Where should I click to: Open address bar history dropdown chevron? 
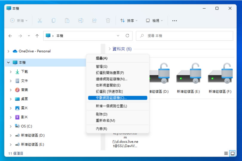[118, 36]
